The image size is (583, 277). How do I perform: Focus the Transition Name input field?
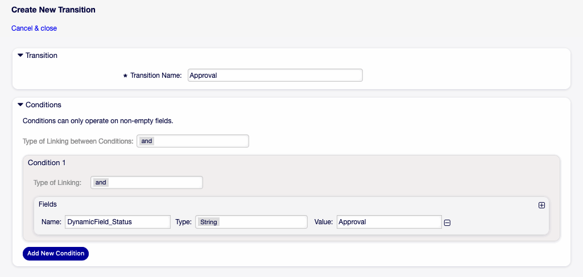coord(275,75)
